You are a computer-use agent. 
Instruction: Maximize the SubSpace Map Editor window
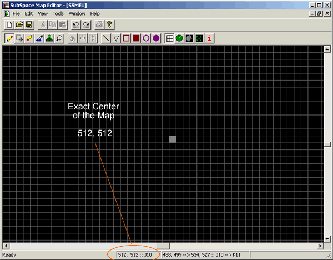319,5
